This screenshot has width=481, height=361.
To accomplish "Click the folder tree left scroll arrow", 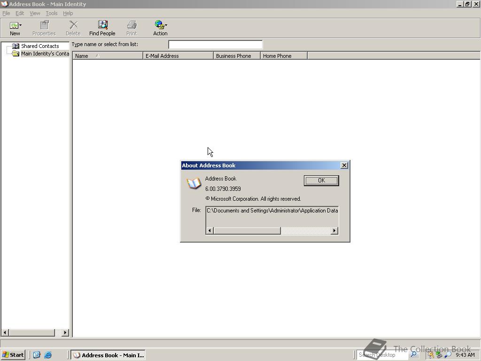I will (x=5, y=332).
